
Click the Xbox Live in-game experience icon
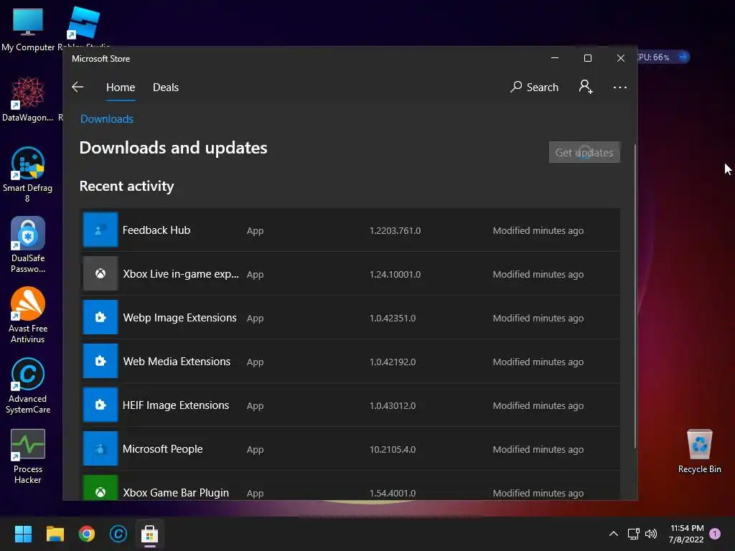pyautogui.click(x=100, y=273)
